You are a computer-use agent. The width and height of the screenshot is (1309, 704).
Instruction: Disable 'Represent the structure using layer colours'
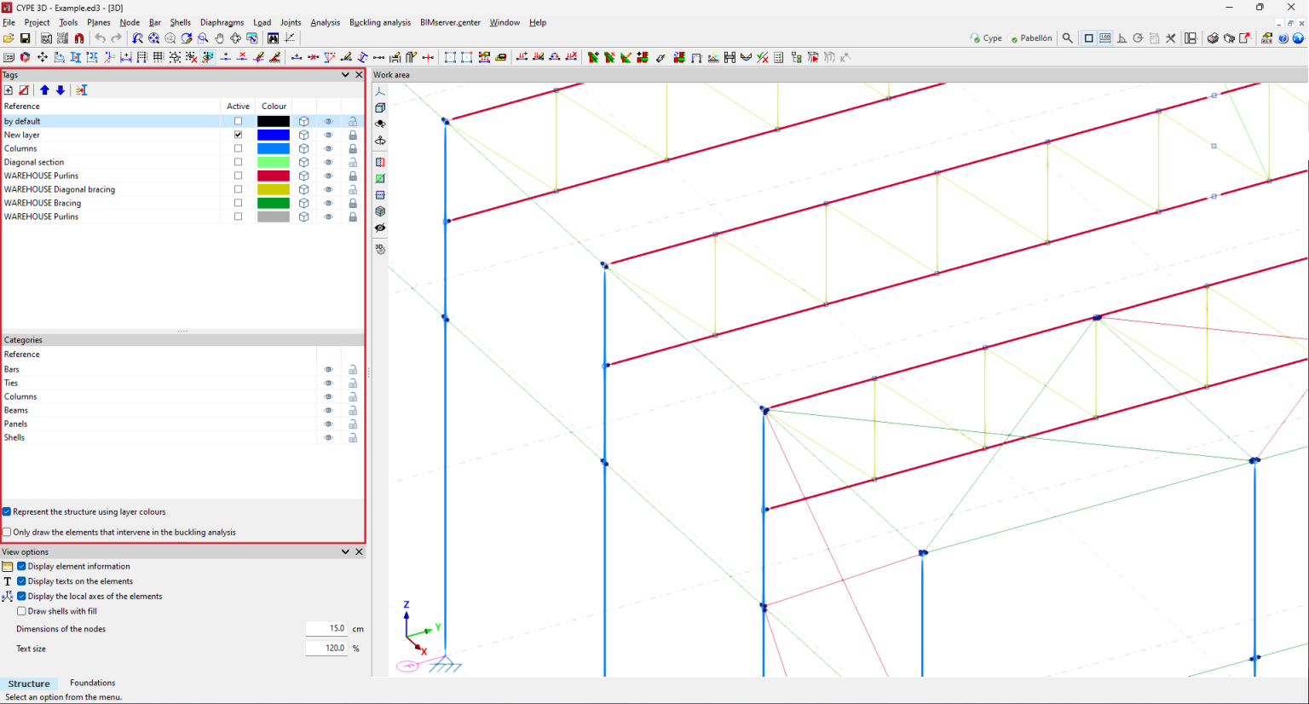pyautogui.click(x=7, y=512)
